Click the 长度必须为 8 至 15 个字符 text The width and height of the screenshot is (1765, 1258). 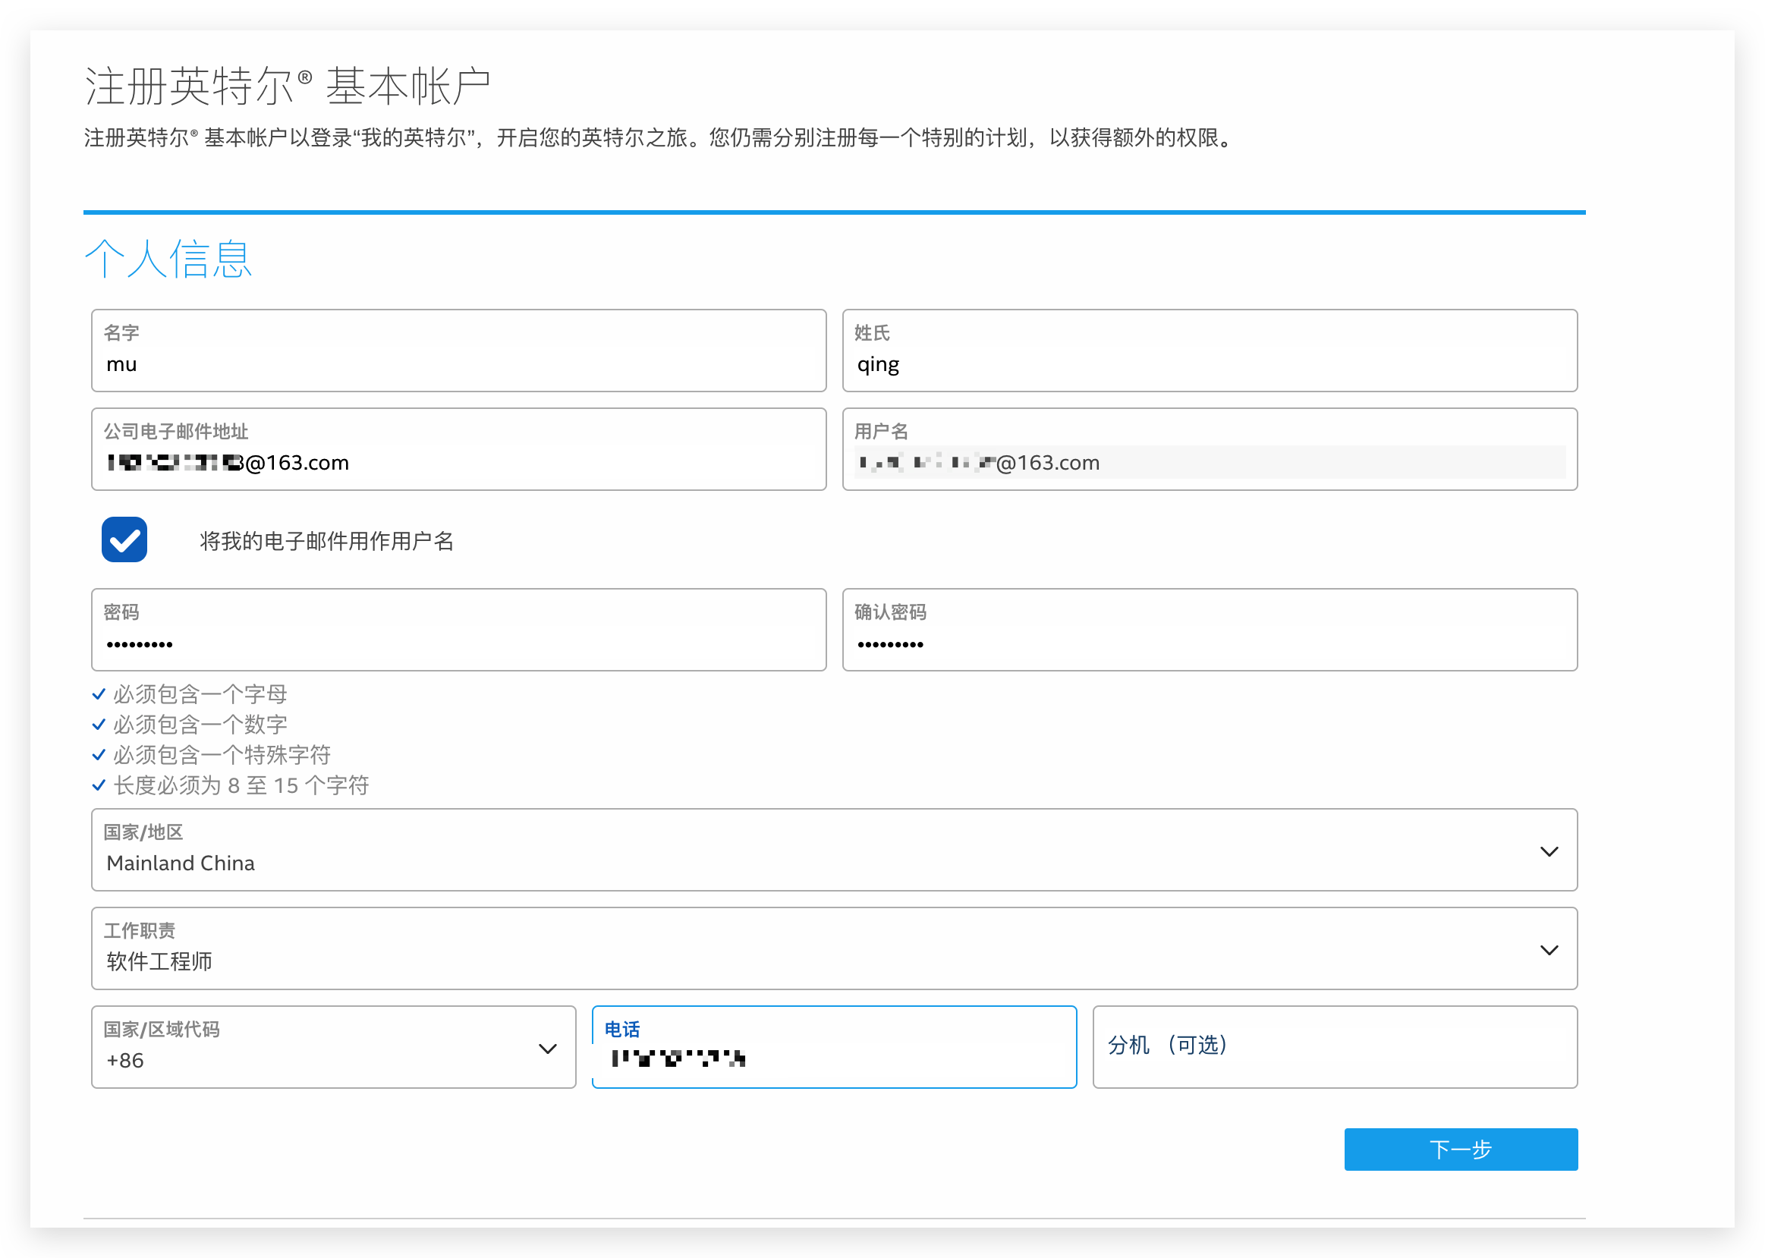tap(241, 785)
